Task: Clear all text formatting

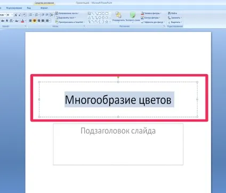Action: pyautogui.click(x=25, y=15)
